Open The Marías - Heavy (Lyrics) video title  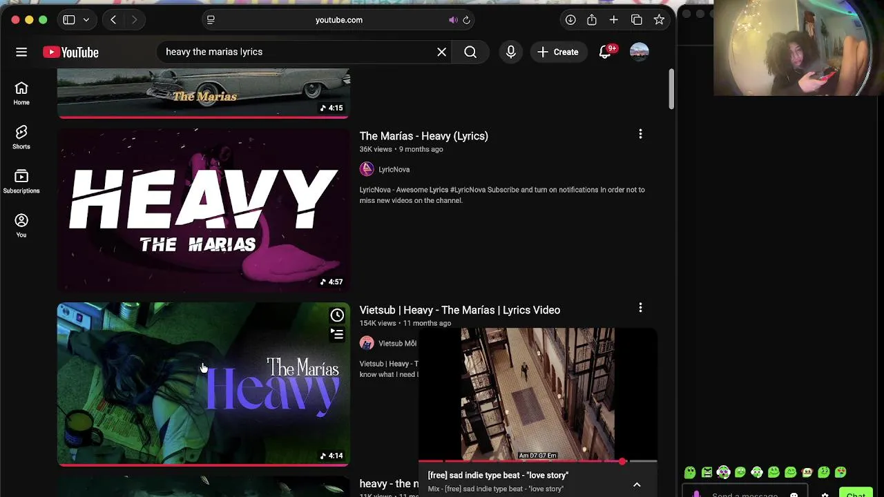pyautogui.click(x=424, y=136)
